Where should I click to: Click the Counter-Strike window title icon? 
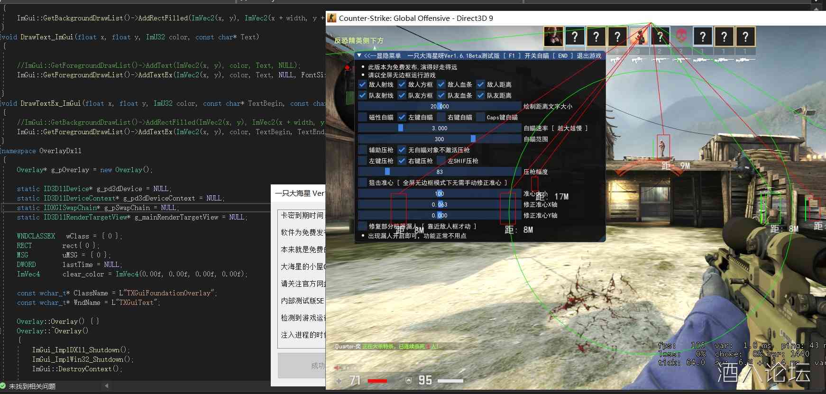pos(332,18)
